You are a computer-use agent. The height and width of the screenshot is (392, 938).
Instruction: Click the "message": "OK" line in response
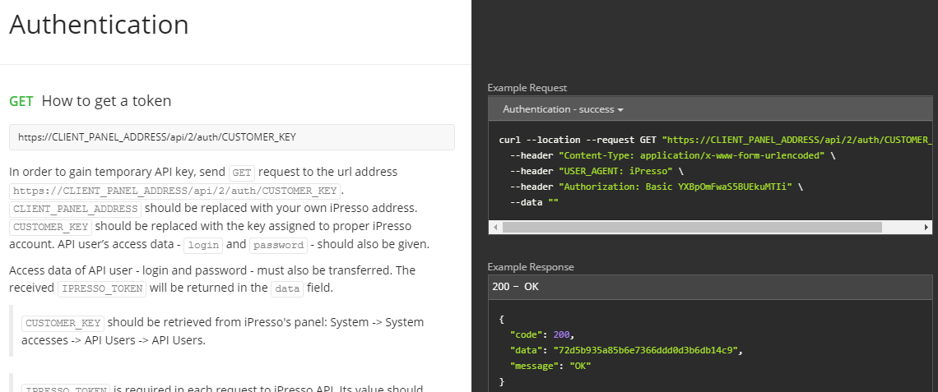tap(550, 366)
